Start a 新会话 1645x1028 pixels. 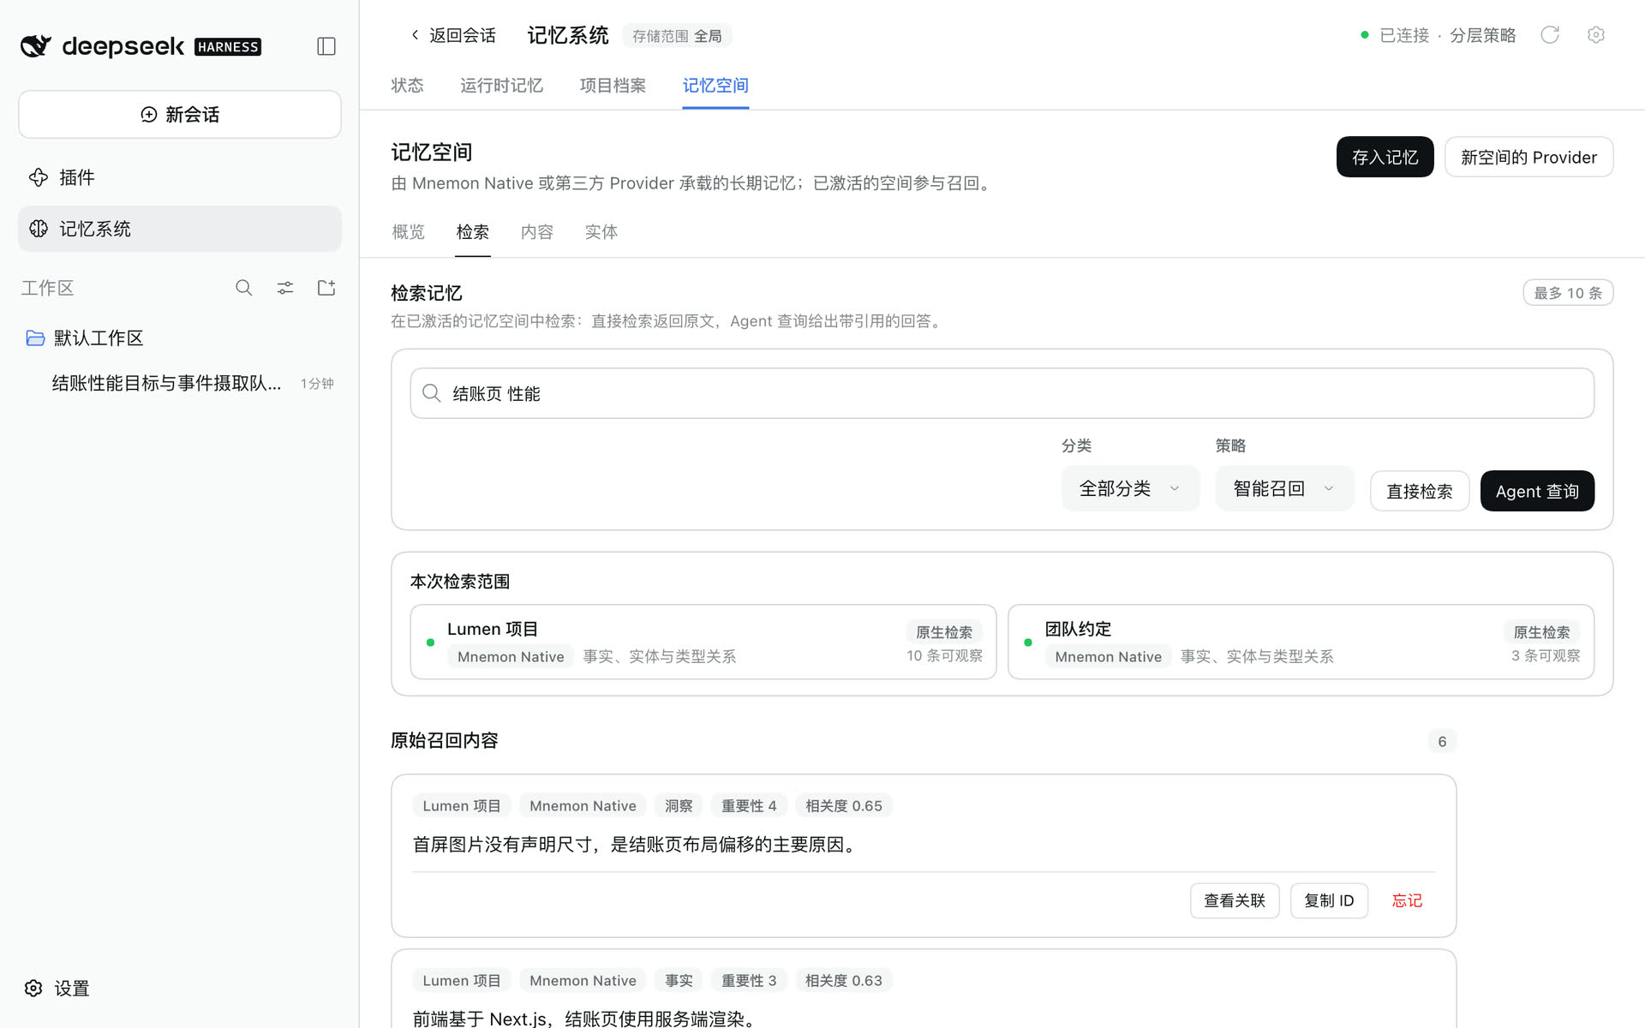(180, 115)
